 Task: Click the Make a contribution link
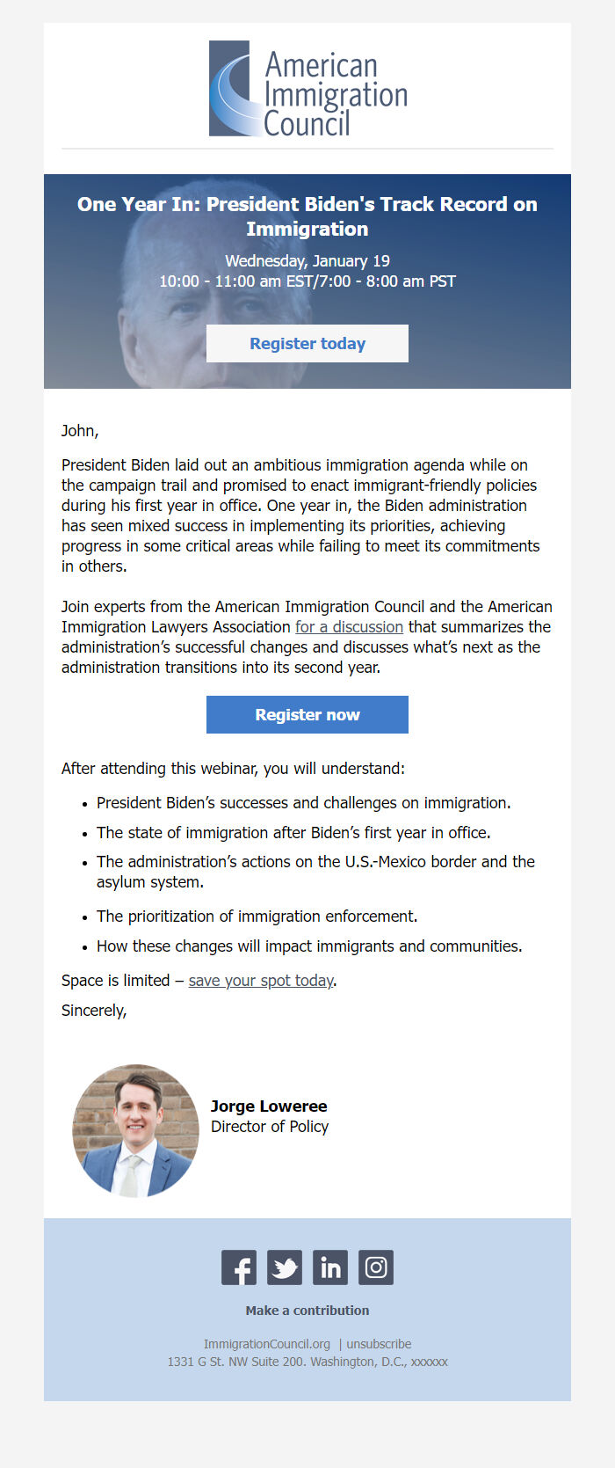(307, 1310)
